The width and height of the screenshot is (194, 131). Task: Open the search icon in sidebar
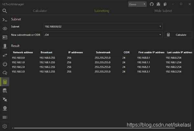point(5,11)
